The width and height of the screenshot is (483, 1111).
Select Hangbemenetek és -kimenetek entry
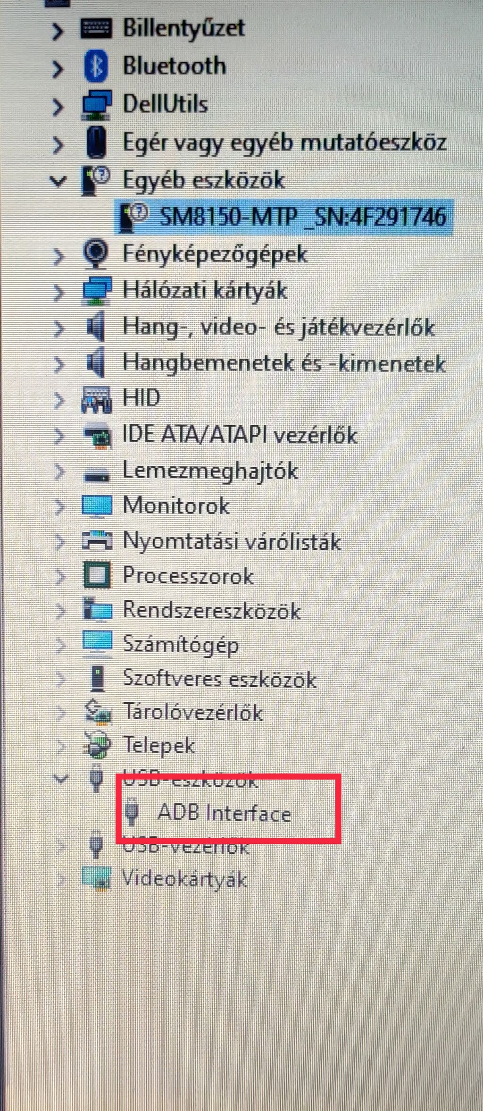[x=284, y=363]
